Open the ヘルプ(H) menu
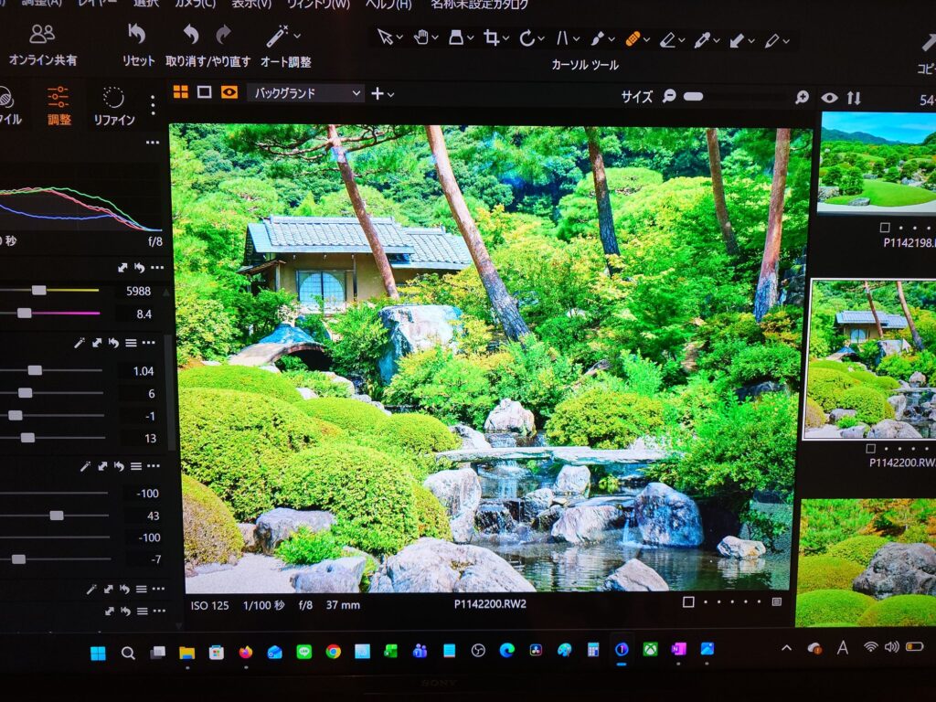936x702 pixels. 388,4
